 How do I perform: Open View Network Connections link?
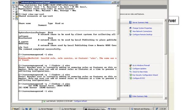tap(142, 31)
